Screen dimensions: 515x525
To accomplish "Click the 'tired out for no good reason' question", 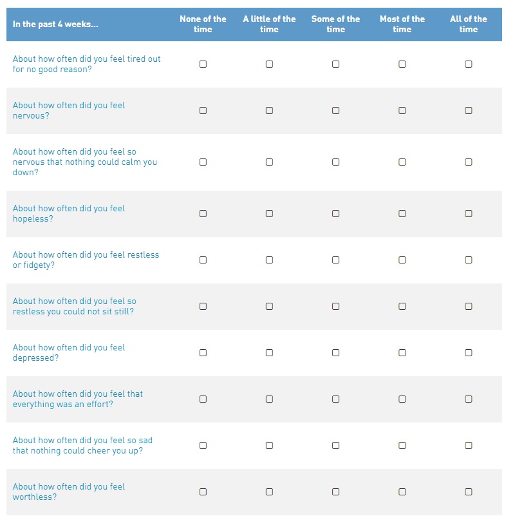I will [x=86, y=64].
